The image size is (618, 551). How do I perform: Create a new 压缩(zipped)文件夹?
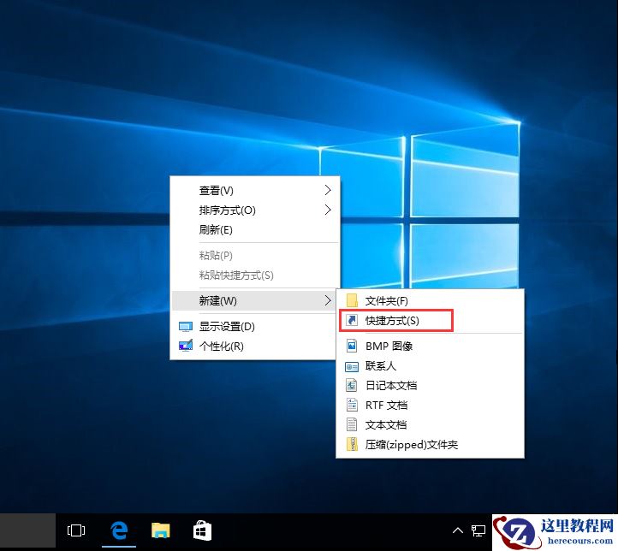[430, 445]
